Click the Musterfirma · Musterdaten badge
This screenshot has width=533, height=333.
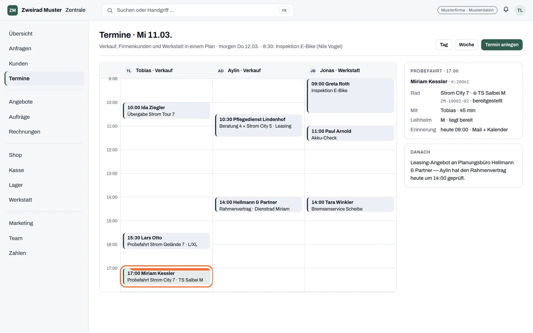[467, 10]
